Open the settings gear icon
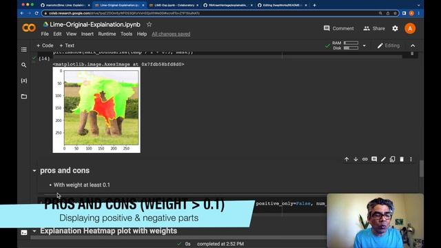 395,28
